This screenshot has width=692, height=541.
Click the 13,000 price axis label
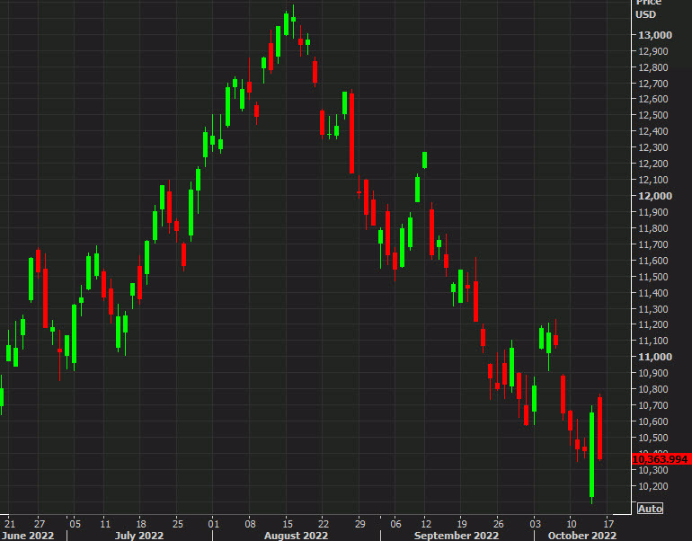(655, 35)
